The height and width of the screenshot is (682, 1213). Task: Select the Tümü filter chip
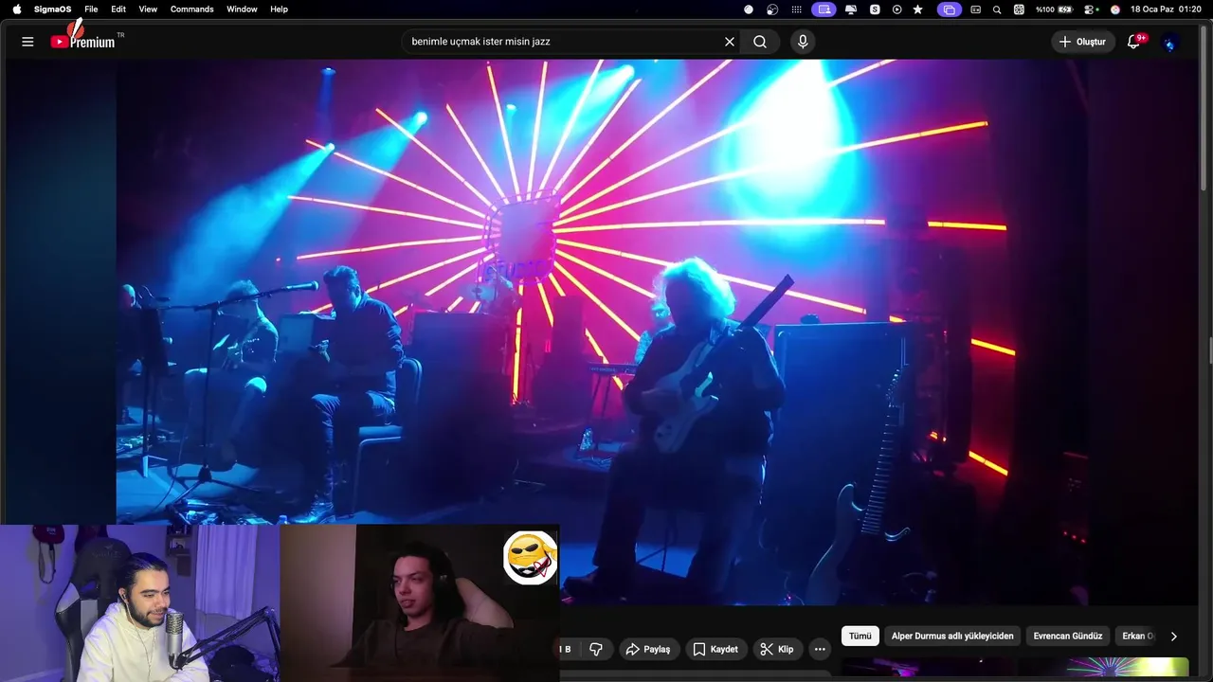click(860, 636)
